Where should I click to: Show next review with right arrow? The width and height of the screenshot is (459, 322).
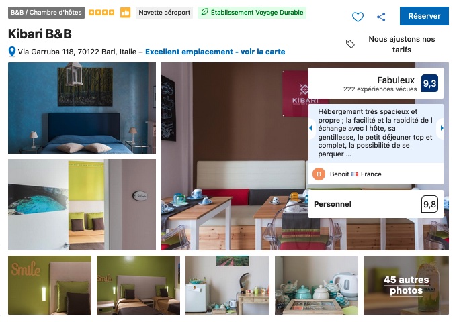coord(442,128)
